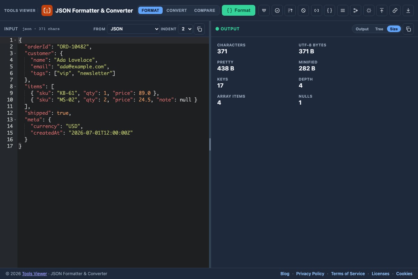
Task: Open the Privacy Policy footer link
Action: click(x=310, y=274)
